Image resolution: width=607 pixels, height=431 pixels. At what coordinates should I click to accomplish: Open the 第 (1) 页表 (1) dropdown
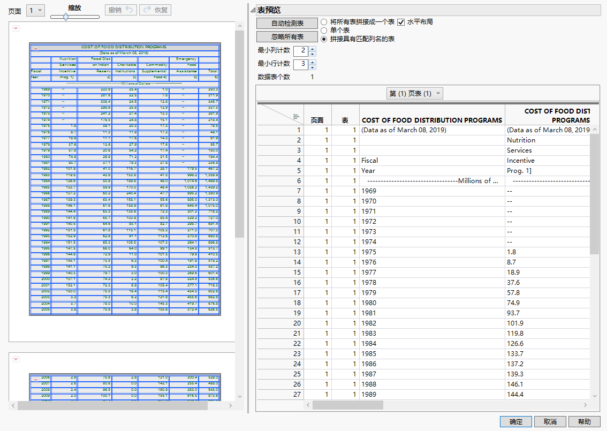pos(415,93)
